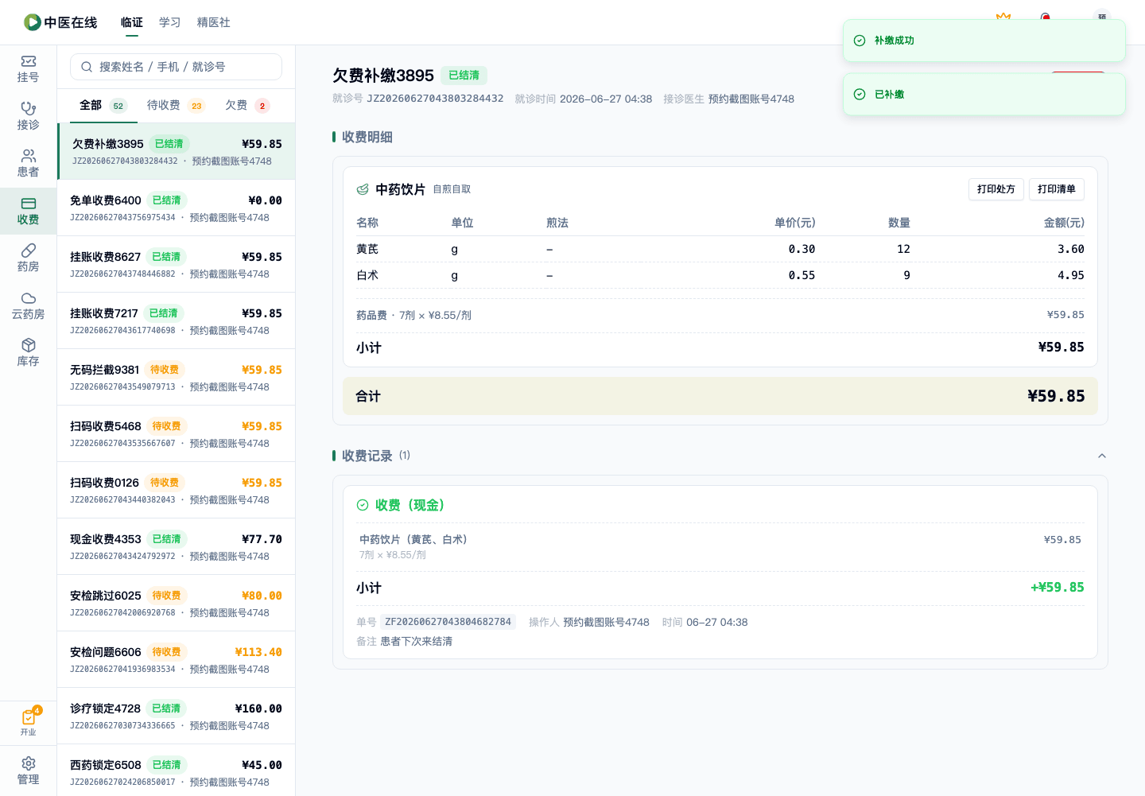Open the 安检问题6606 record
1145x796 pixels.
[177, 659]
